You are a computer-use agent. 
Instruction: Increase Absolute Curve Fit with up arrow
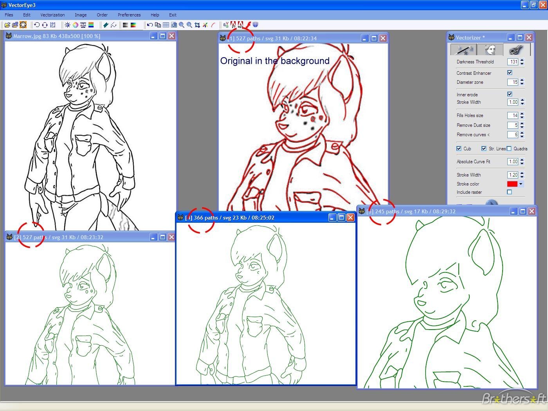(522, 160)
